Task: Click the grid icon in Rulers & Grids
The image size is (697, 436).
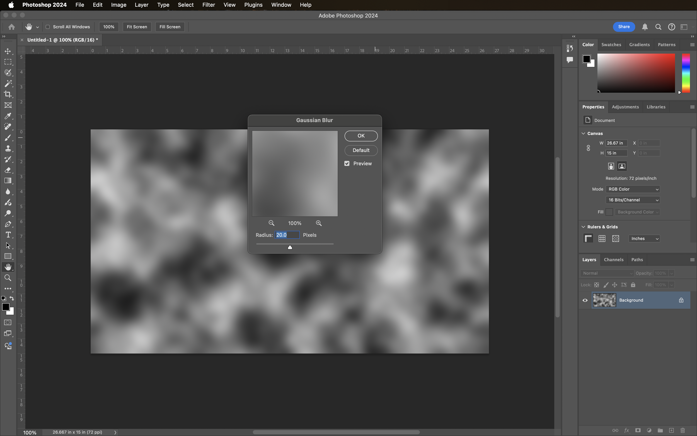Action: pos(602,239)
